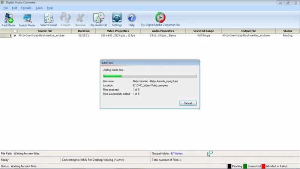The width and height of the screenshot is (300, 169).
Task: Click Converting to: WMV For Desktop Viewing text
Action: [x=93, y=160]
